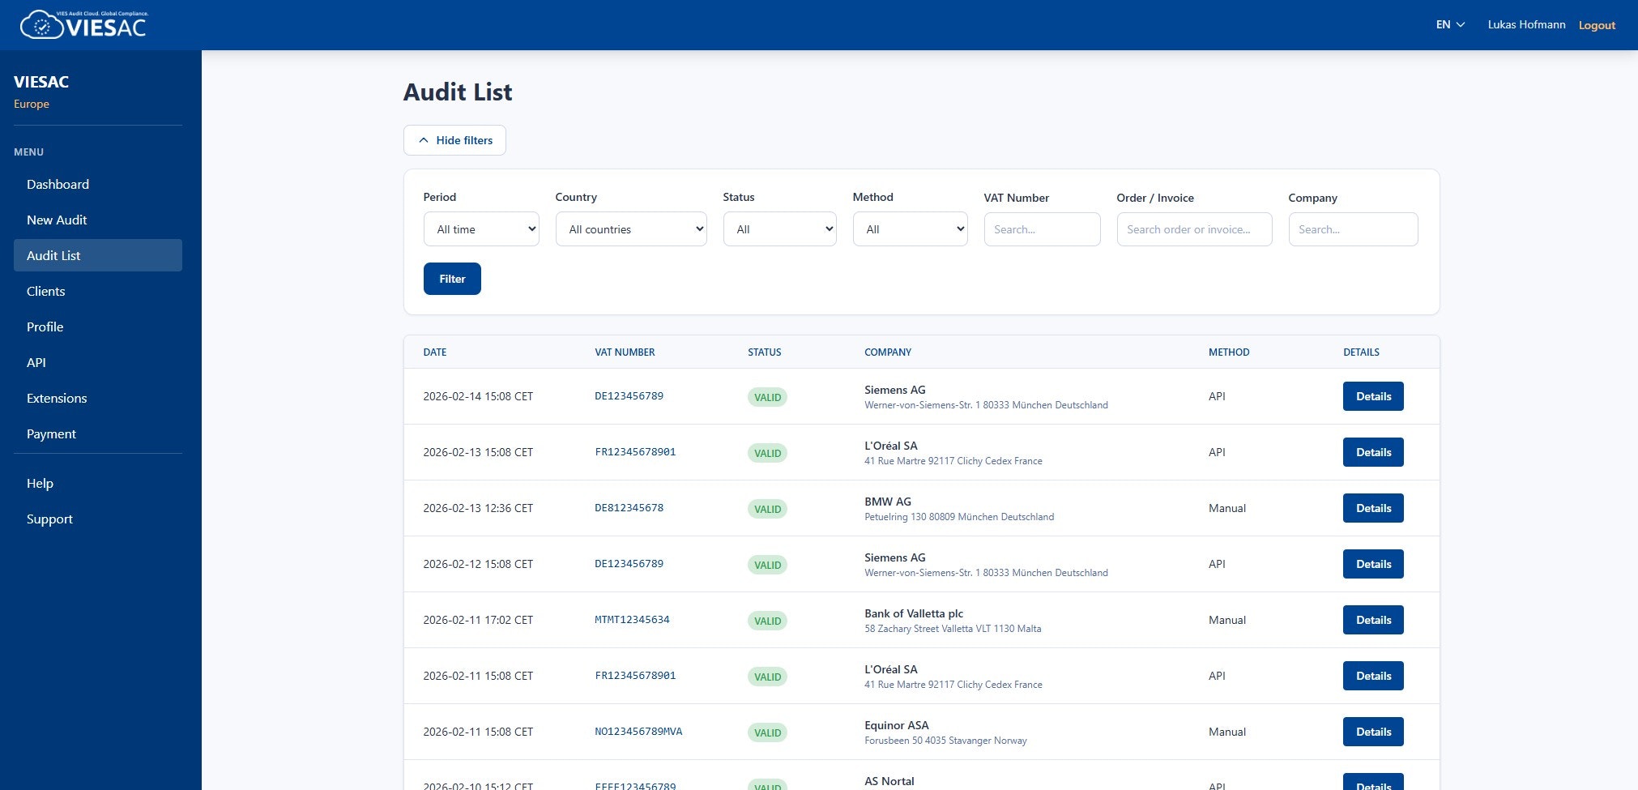Viewport: 1638px width, 790px height.
Task: Open the Country dropdown showing All countries
Action: (x=630, y=228)
